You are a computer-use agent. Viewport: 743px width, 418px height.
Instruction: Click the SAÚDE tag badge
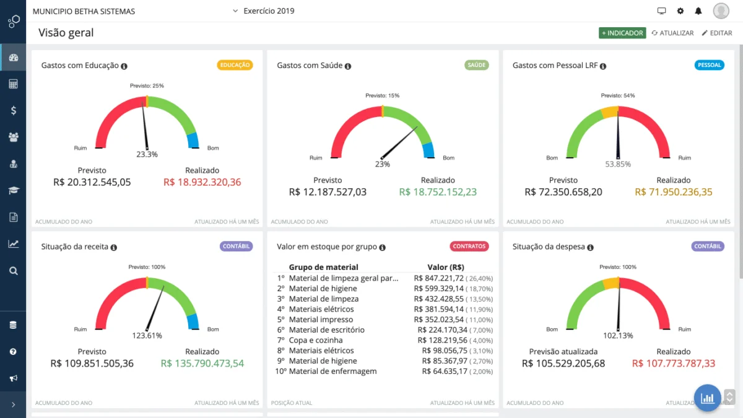click(x=477, y=65)
